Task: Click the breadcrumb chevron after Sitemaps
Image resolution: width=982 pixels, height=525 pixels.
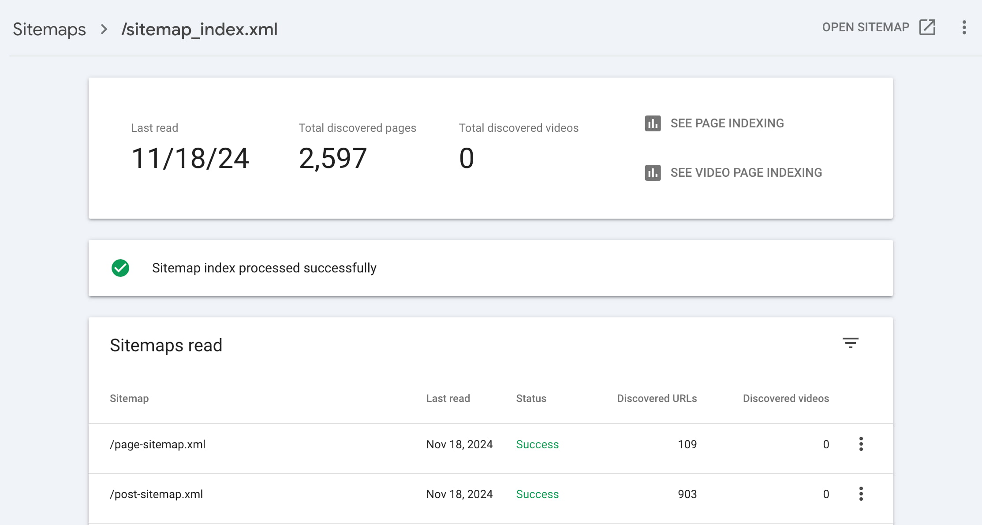Action: (x=104, y=30)
